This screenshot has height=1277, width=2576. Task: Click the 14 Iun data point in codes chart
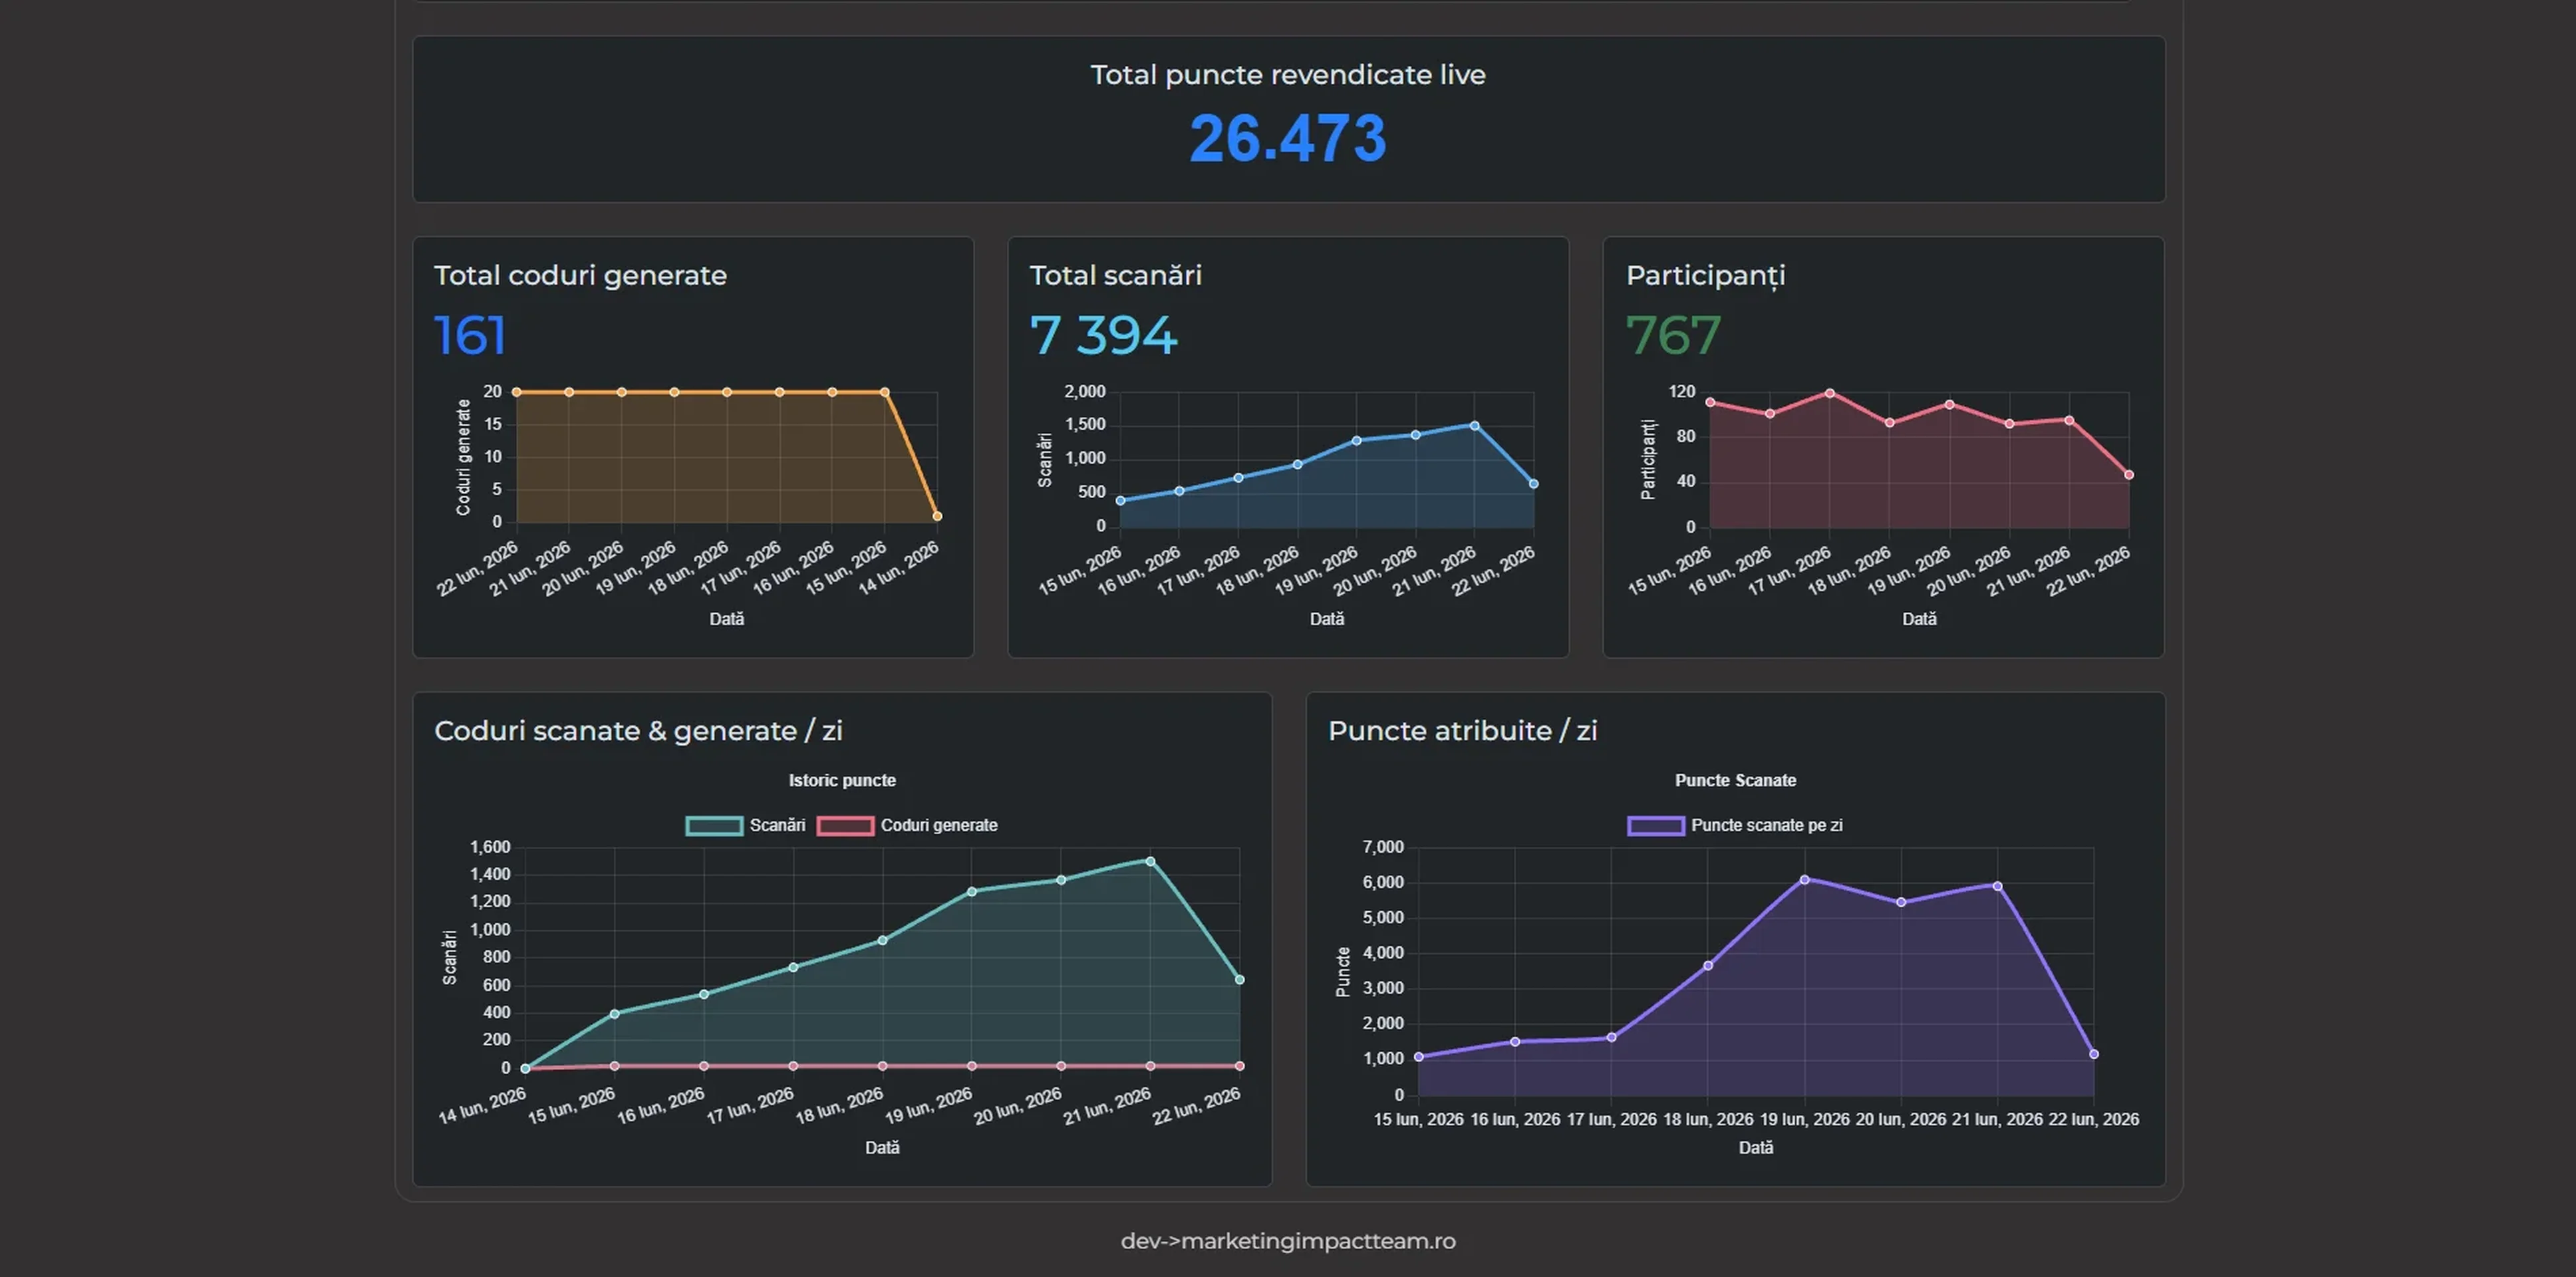[937, 516]
